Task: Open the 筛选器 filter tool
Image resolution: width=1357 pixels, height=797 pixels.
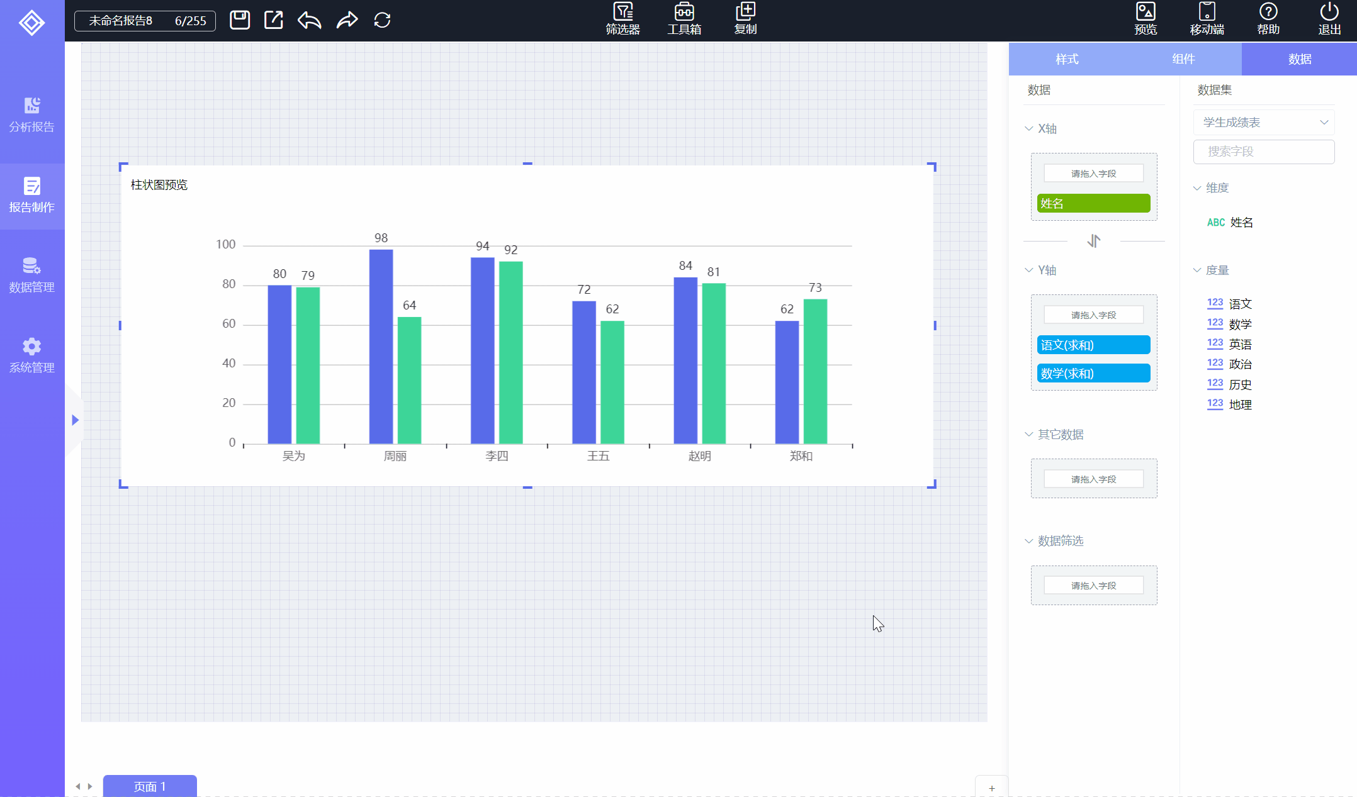Action: pos(622,19)
